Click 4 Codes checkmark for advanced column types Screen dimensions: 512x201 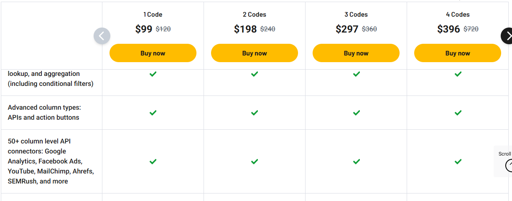click(458, 113)
